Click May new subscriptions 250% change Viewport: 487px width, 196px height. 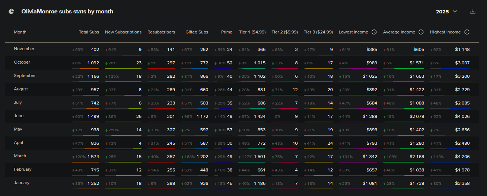click(112, 130)
